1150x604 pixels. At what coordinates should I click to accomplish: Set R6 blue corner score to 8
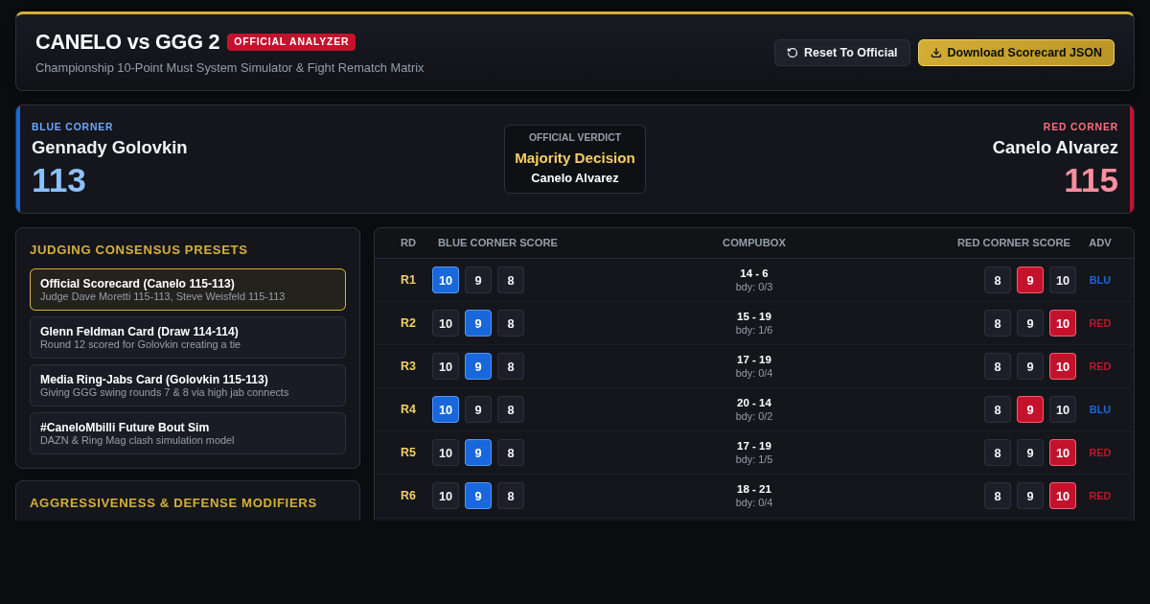(511, 496)
